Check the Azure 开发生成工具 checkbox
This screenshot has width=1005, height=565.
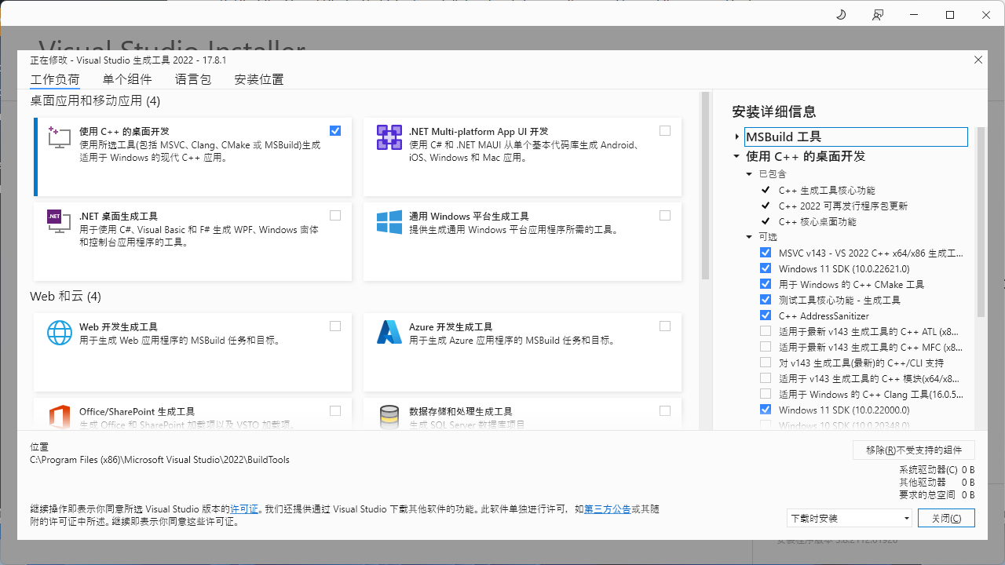pyautogui.click(x=665, y=326)
